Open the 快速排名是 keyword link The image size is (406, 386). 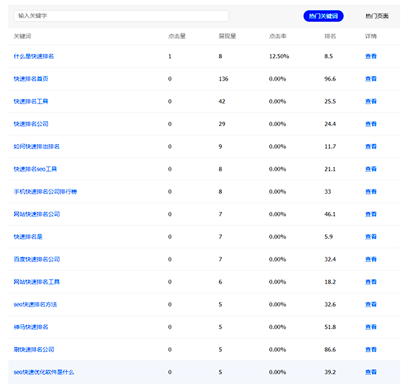point(28,237)
